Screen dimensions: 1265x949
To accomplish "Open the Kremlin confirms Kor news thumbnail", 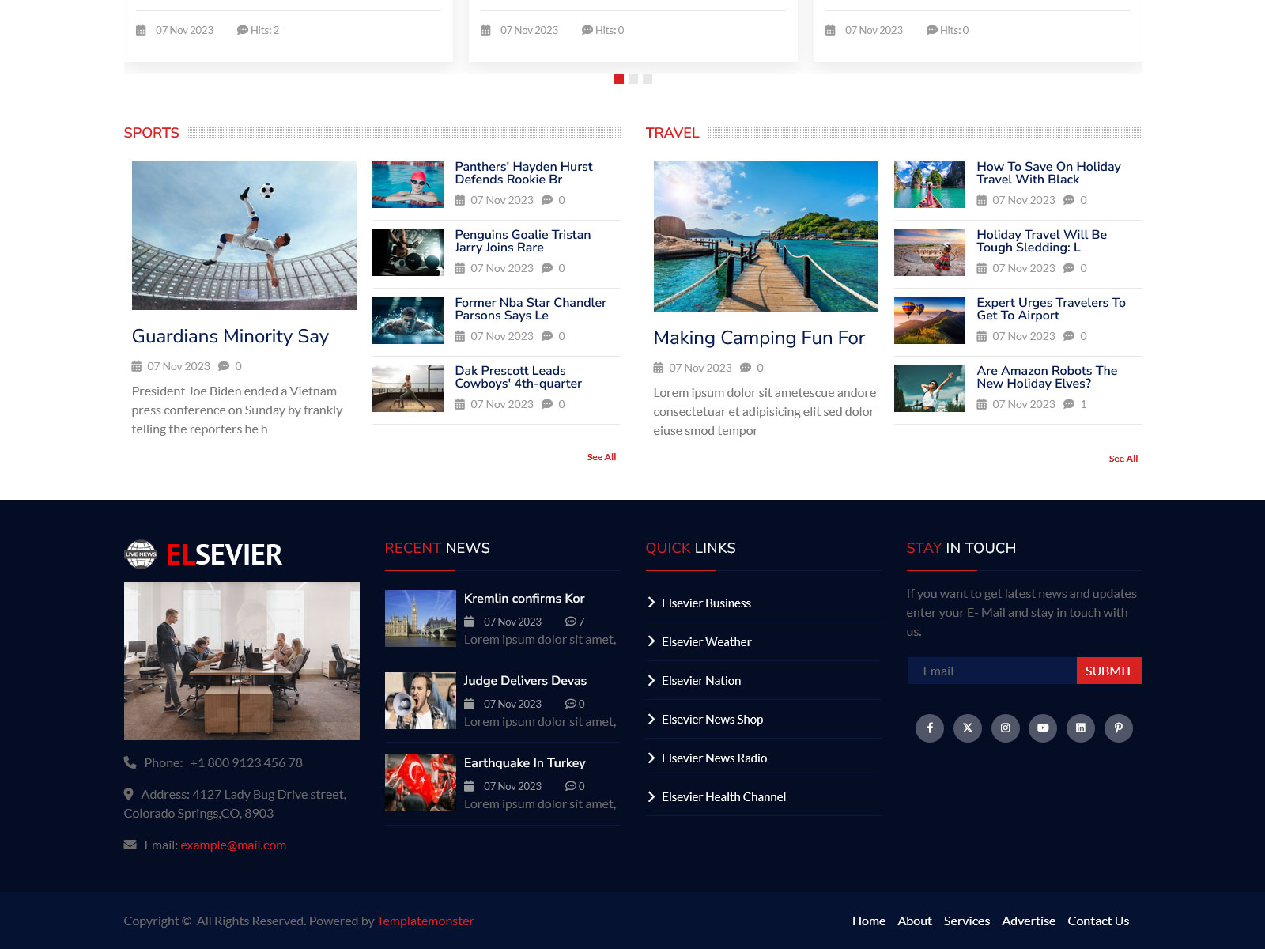I will tap(420, 618).
